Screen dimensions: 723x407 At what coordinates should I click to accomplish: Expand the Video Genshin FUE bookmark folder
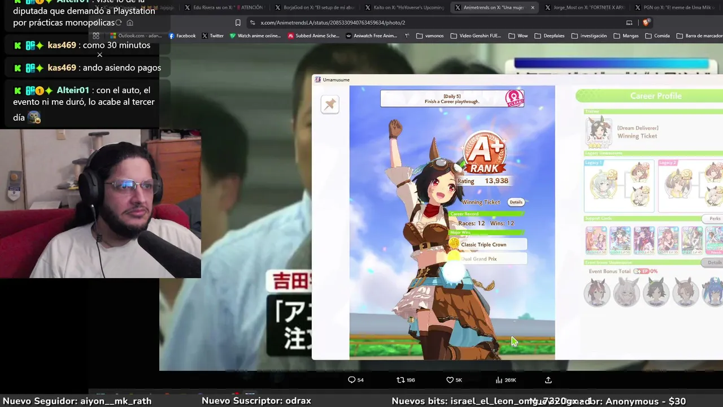[476, 36]
